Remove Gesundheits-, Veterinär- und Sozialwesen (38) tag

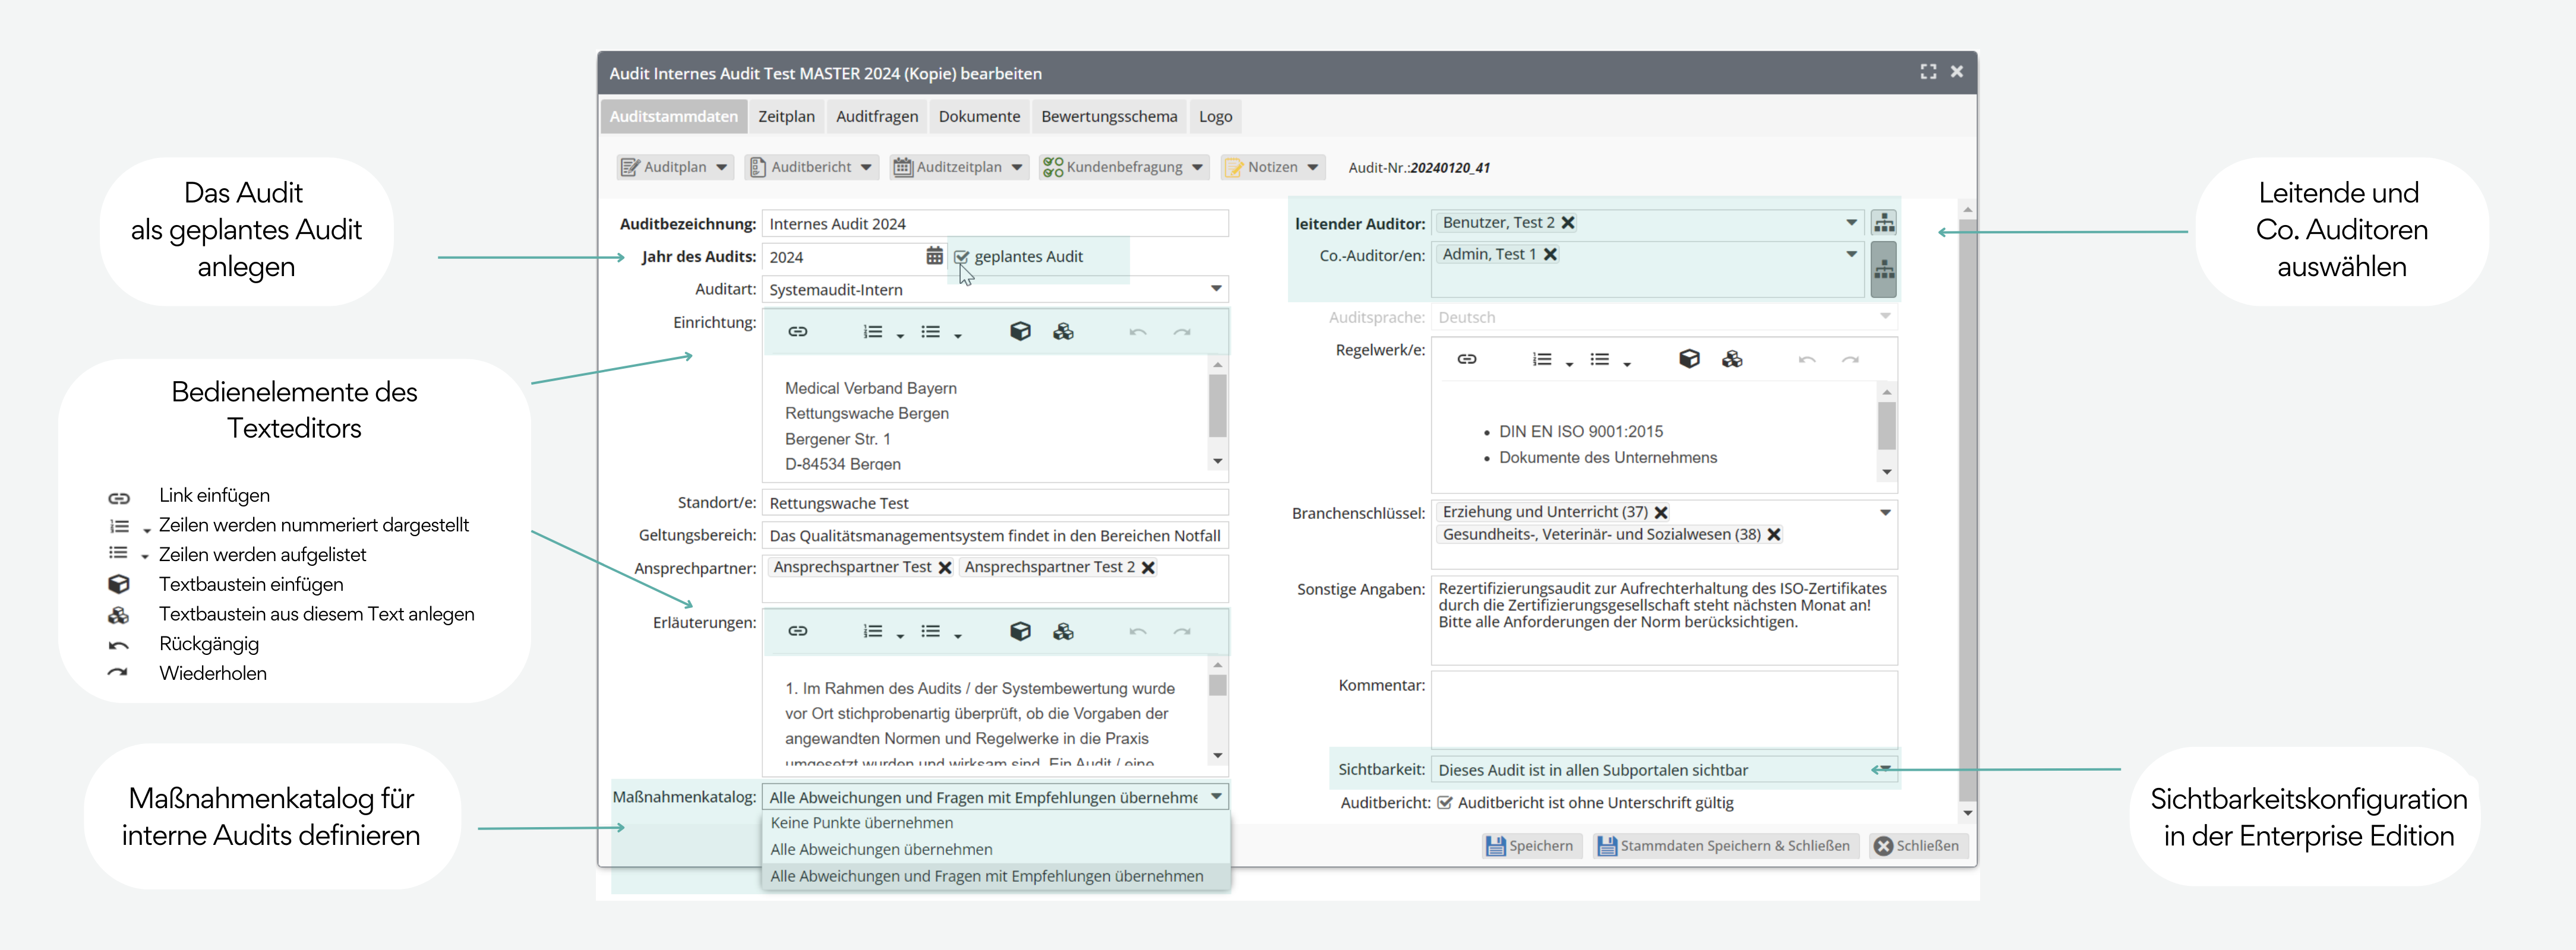click(x=1774, y=534)
